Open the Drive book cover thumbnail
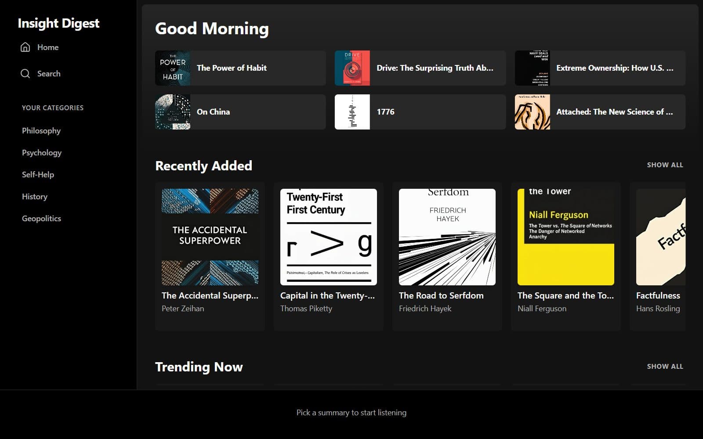 [352, 68]
